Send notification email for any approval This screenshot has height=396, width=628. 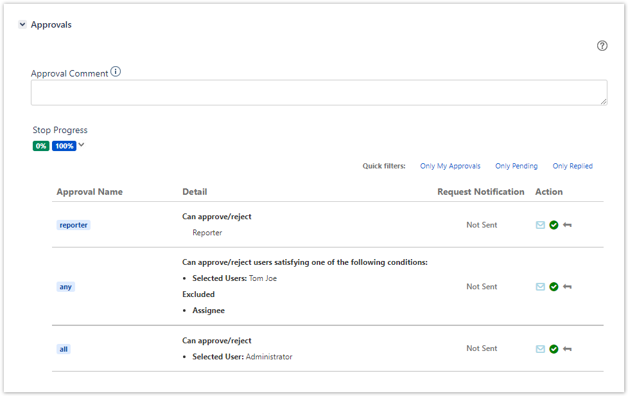pos(540,287)
